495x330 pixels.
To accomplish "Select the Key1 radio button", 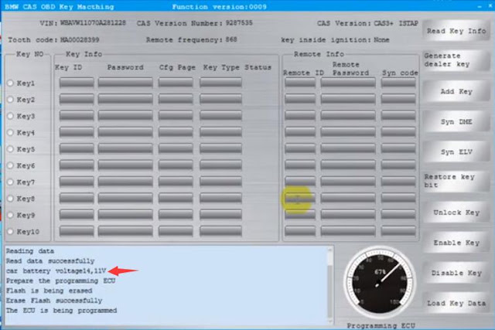I will coord(10,83).
